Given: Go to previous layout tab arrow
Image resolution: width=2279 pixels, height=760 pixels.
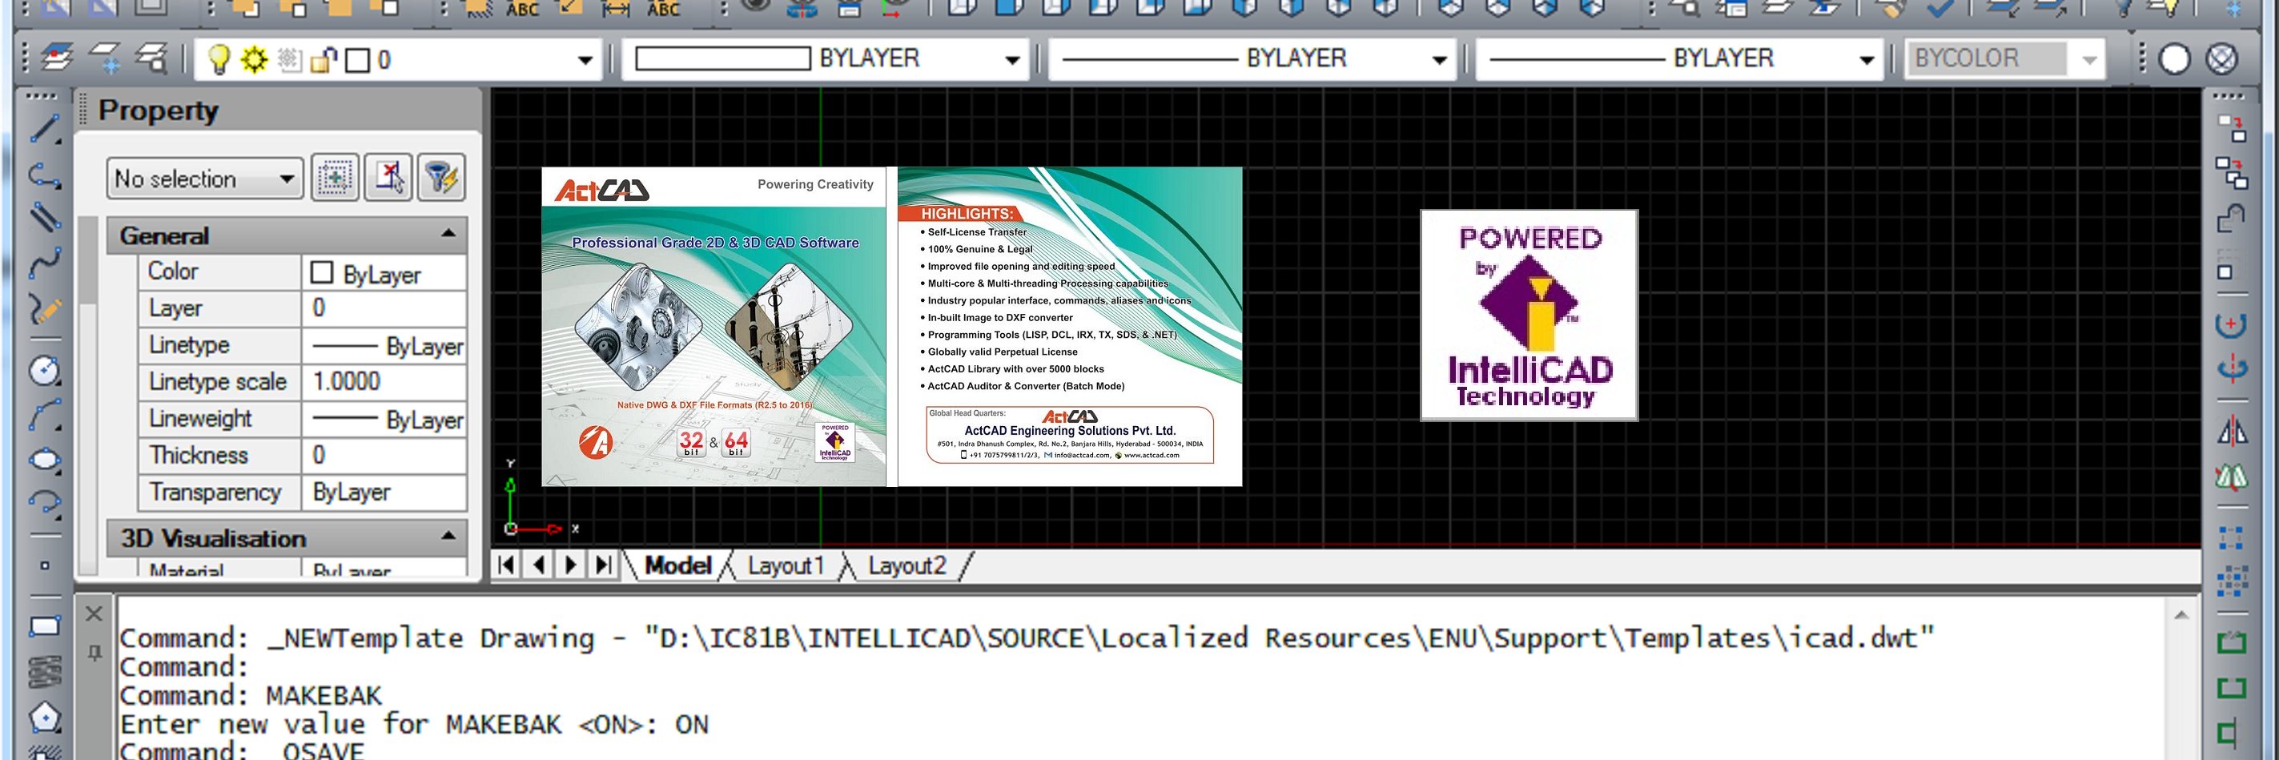Looking at the screenshot, I should click(x=539, y=565).
